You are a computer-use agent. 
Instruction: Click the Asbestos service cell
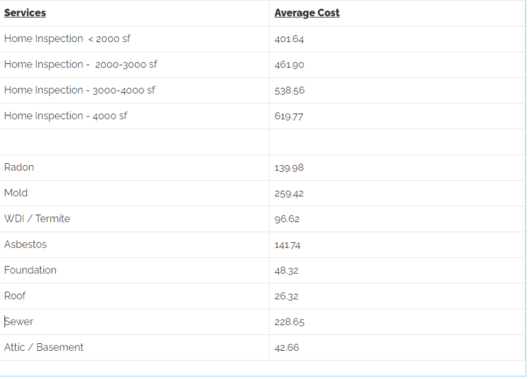[x=25, y=244]
